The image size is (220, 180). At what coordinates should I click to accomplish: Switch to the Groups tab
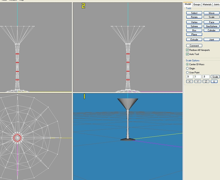point(197,4)
